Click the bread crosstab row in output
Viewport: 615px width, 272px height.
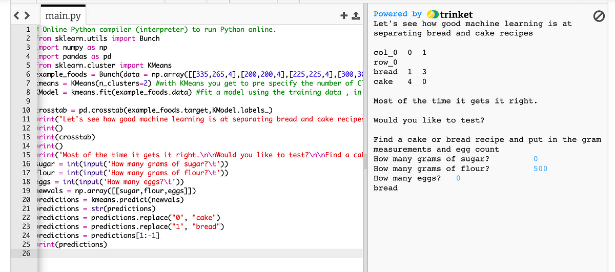[400, 72]
